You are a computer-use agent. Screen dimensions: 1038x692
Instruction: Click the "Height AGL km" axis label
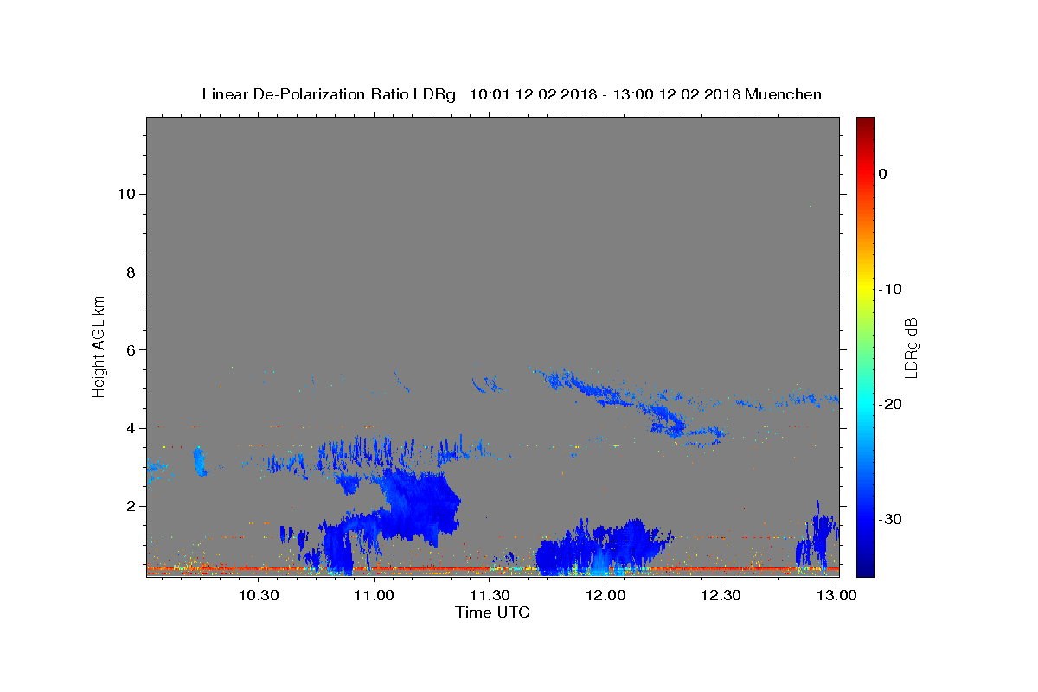click(x=99, y=345)
